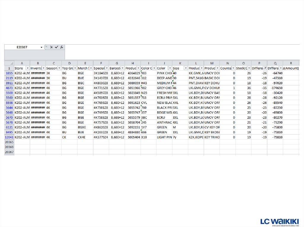Click the cancel entry X icon
Screen dimensions: 304x227
click(51, 47)
